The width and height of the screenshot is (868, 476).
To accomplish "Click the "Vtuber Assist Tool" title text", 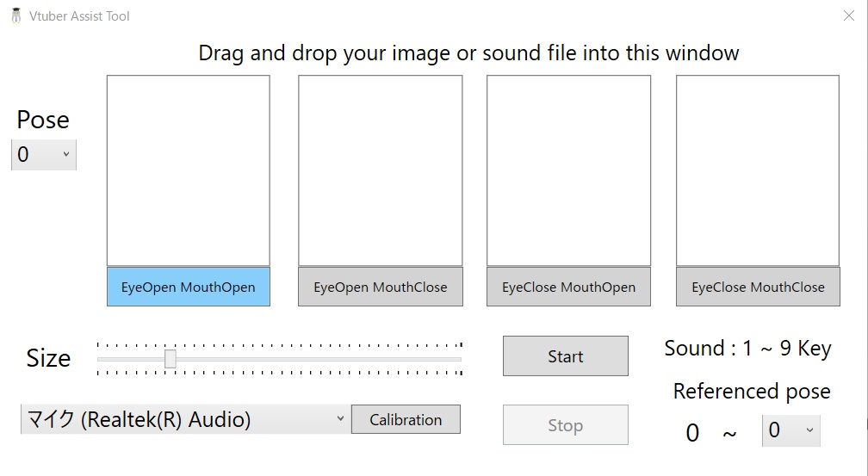I will coord(79,16).
